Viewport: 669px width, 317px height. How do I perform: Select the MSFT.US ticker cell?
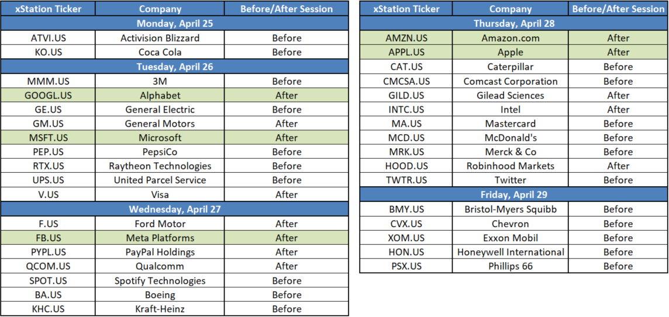point(48,138)
